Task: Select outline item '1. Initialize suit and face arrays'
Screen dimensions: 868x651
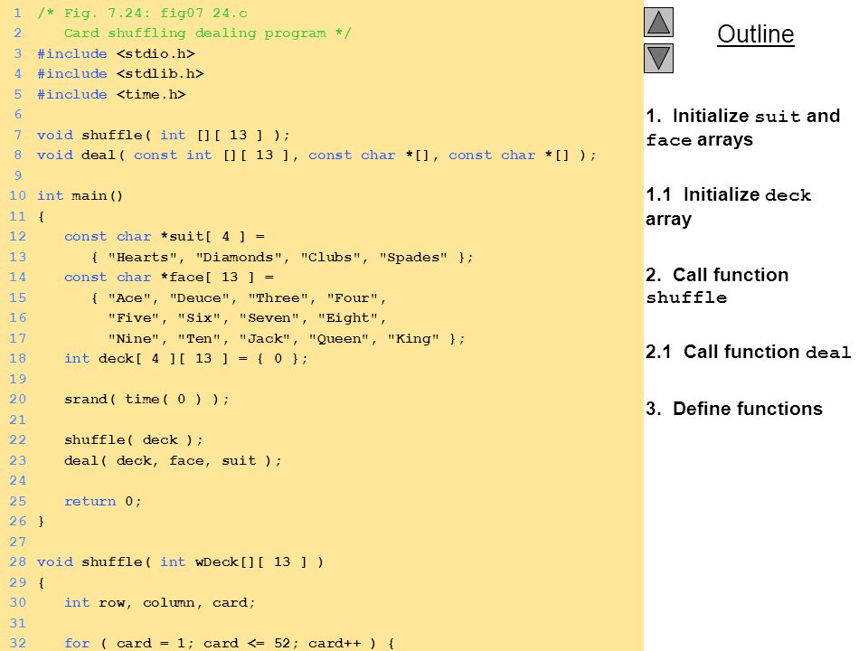Action: click(x=743, y=127)
